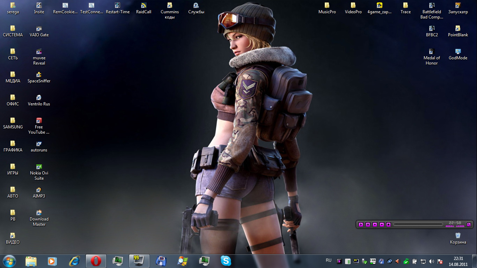Select the Download Master shortcut

coord(39,218)
